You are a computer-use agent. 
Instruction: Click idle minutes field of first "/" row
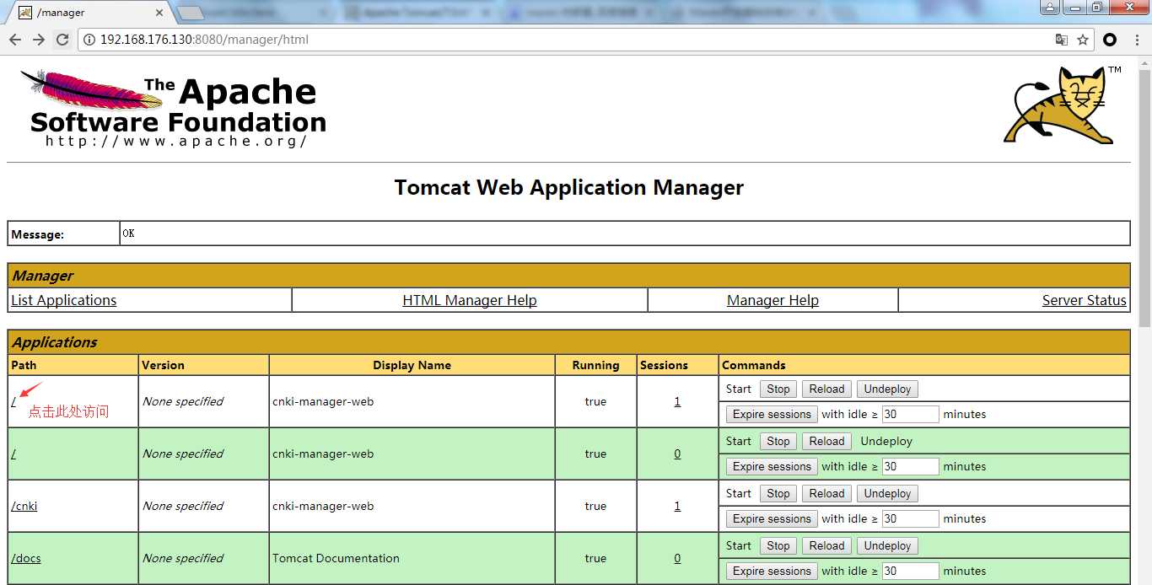coord(910,414)
